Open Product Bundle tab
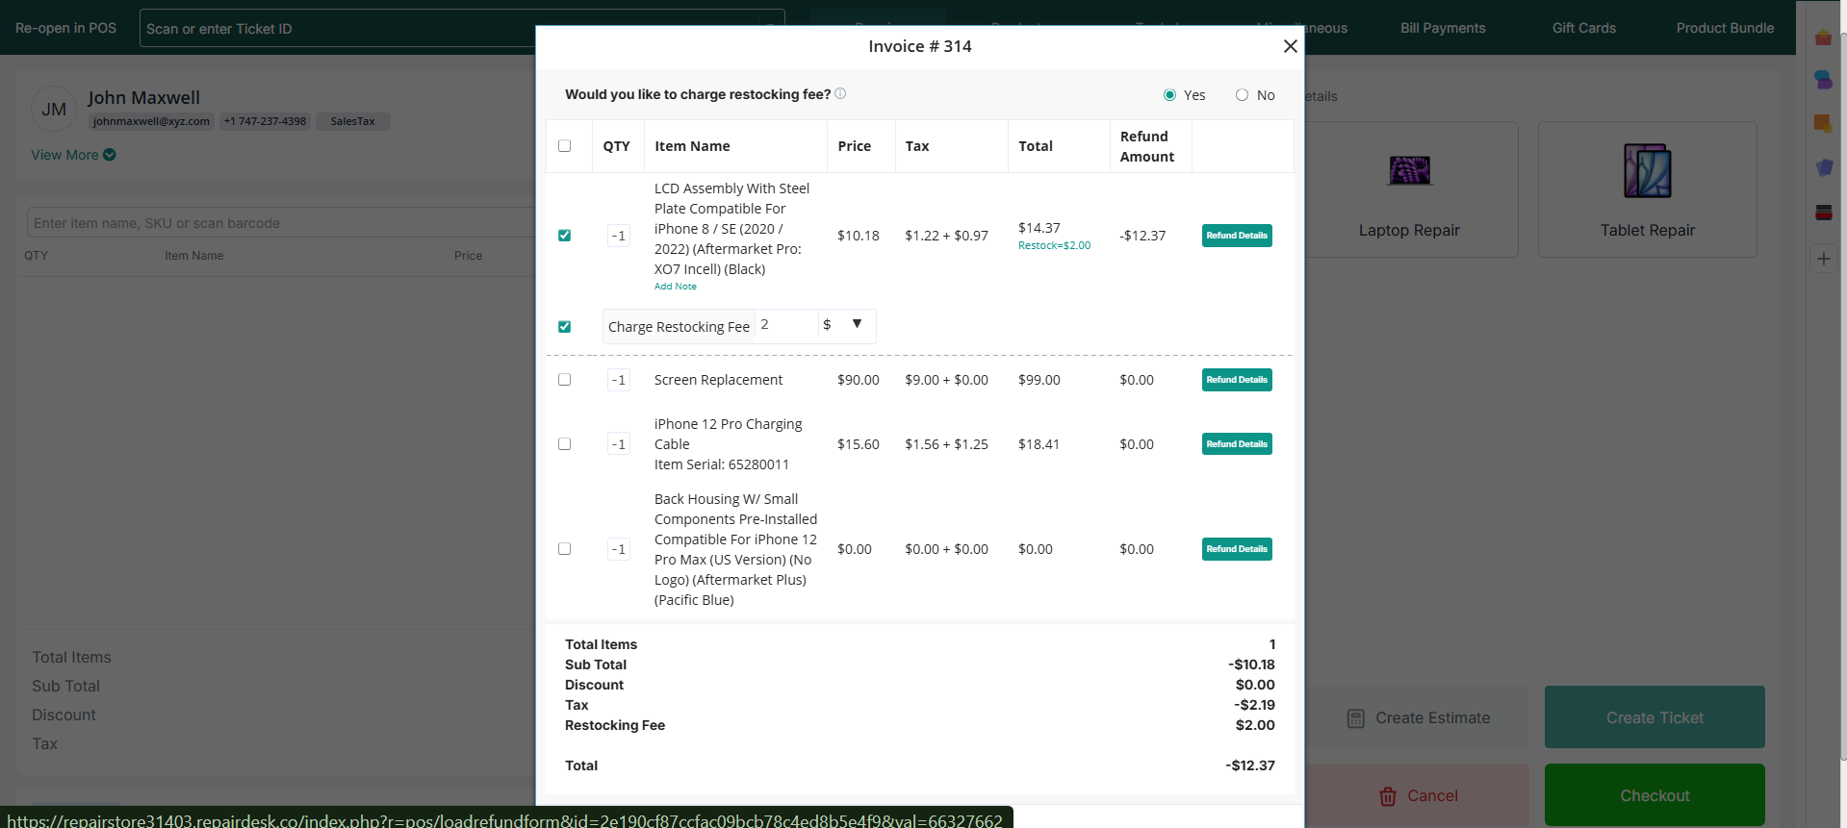Viewport: 1847px width, 828px height. pyautogui.click(x=1725, y=28)
